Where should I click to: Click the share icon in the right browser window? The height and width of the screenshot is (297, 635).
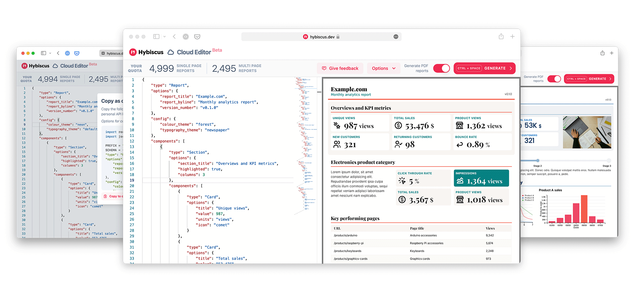click(602, 53)
